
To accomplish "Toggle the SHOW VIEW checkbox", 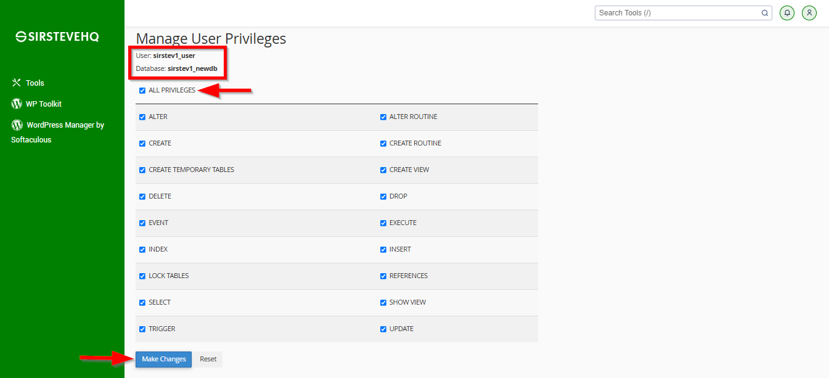I will pyautogui.click(x=383, y=303).
